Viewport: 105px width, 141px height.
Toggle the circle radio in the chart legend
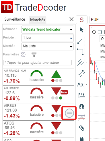(x=94, y=32)
